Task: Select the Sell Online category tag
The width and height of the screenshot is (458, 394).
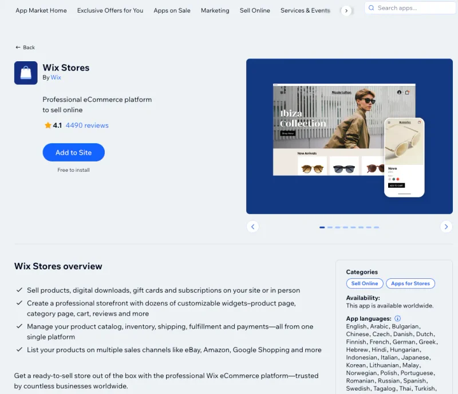Action: [365, 283]
